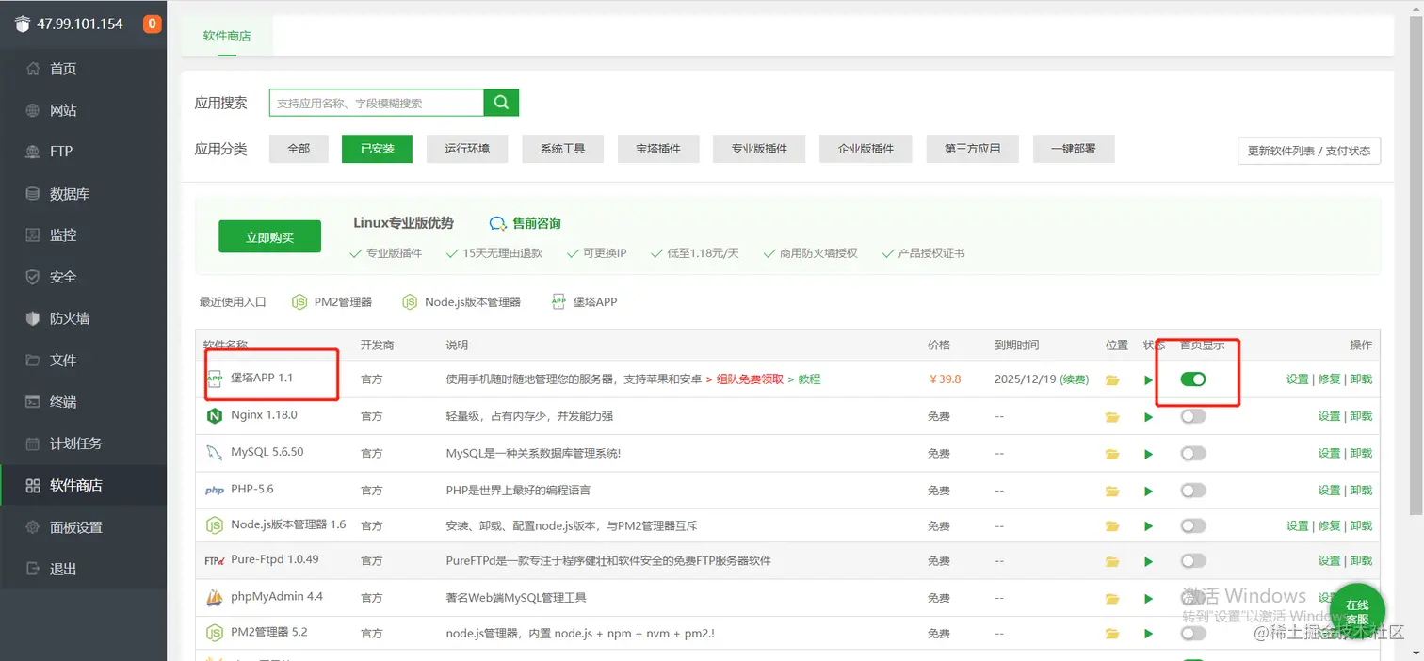Image resolution: width=1424 pixels, height=661 pixels.
Task: Disable homepage display for 堡塔APP
Action: pos(1193,379)
